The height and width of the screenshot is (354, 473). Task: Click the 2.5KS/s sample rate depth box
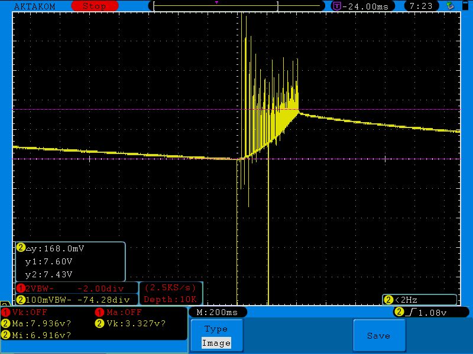(171, 293)
